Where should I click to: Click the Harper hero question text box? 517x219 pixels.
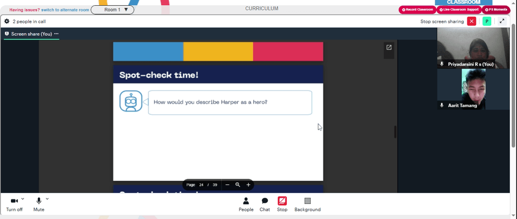pyautogui.click(x=230, y=103)
